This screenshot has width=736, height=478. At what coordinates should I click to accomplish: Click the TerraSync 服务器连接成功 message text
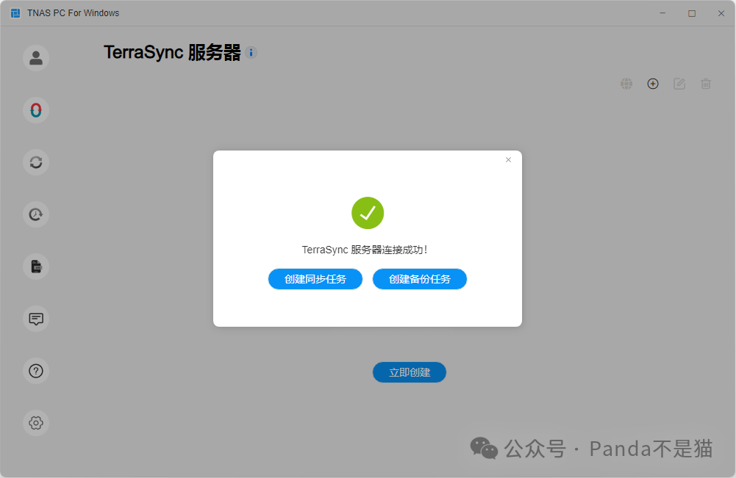point(365,250)
